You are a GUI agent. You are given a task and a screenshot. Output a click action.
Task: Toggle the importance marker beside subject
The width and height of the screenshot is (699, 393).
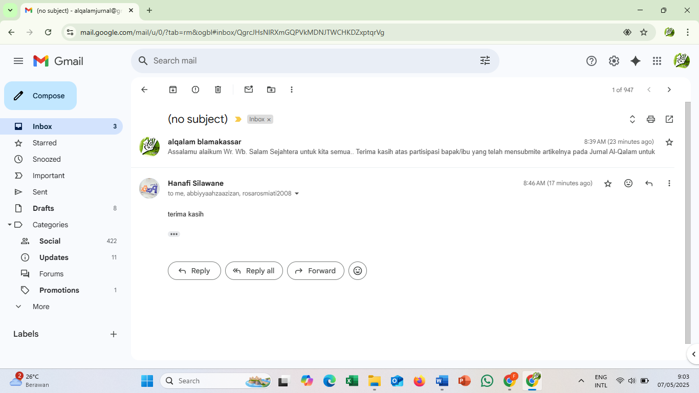point(238,119)
